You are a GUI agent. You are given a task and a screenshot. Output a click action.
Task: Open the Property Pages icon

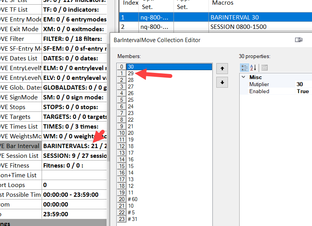click(264, 67)
